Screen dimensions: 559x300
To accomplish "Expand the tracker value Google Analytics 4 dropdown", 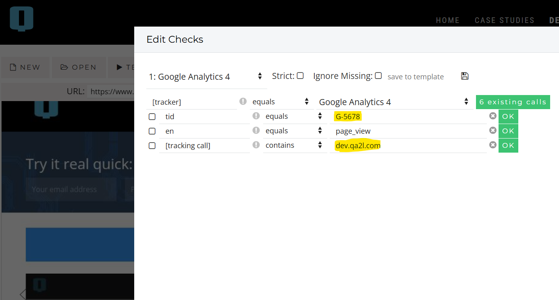I will click(x=393, y=102).
